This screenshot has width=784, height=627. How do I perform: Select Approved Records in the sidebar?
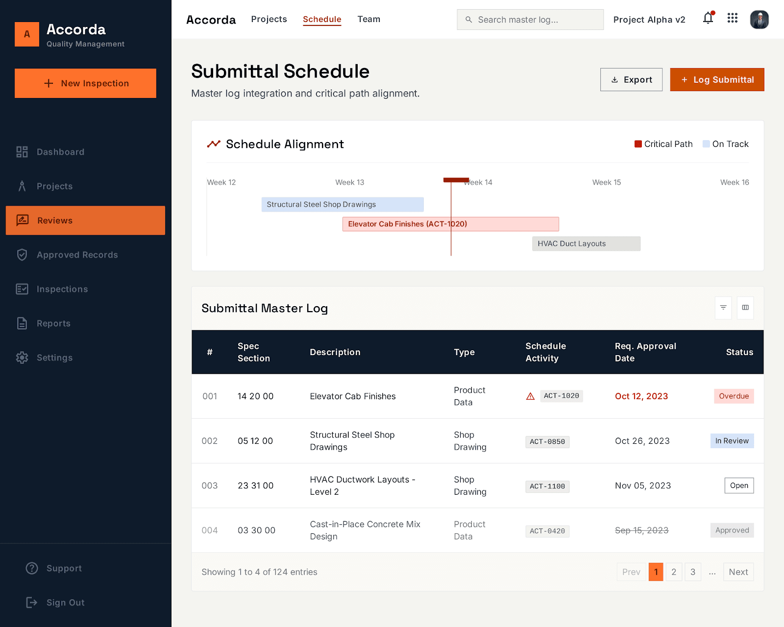point(77,255)
